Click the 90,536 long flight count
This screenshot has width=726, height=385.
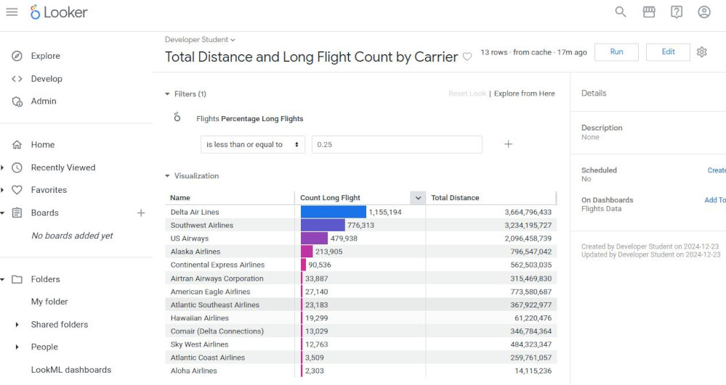[320, 265]
